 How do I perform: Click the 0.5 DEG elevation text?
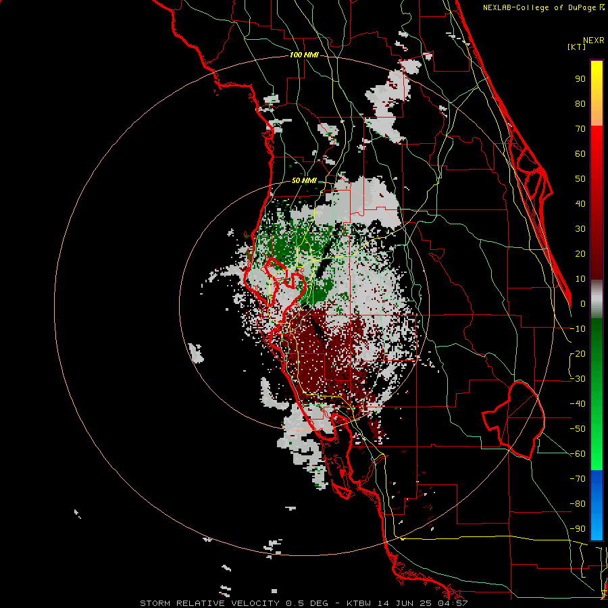tap(307, 603)
